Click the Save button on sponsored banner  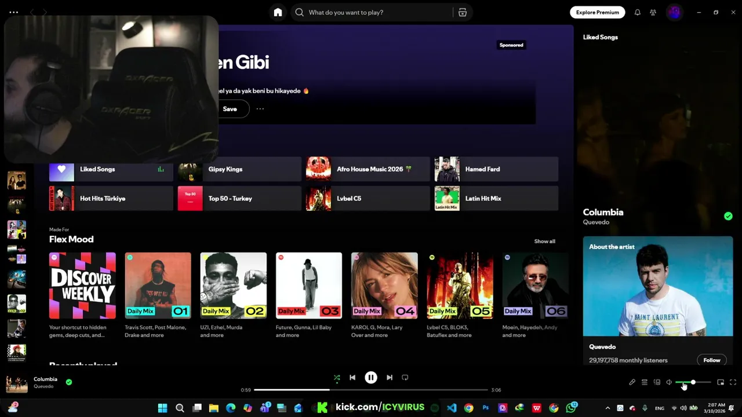[230, 109]
